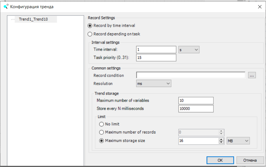Expand the Resolution dropdown

[x=153, y=84]
